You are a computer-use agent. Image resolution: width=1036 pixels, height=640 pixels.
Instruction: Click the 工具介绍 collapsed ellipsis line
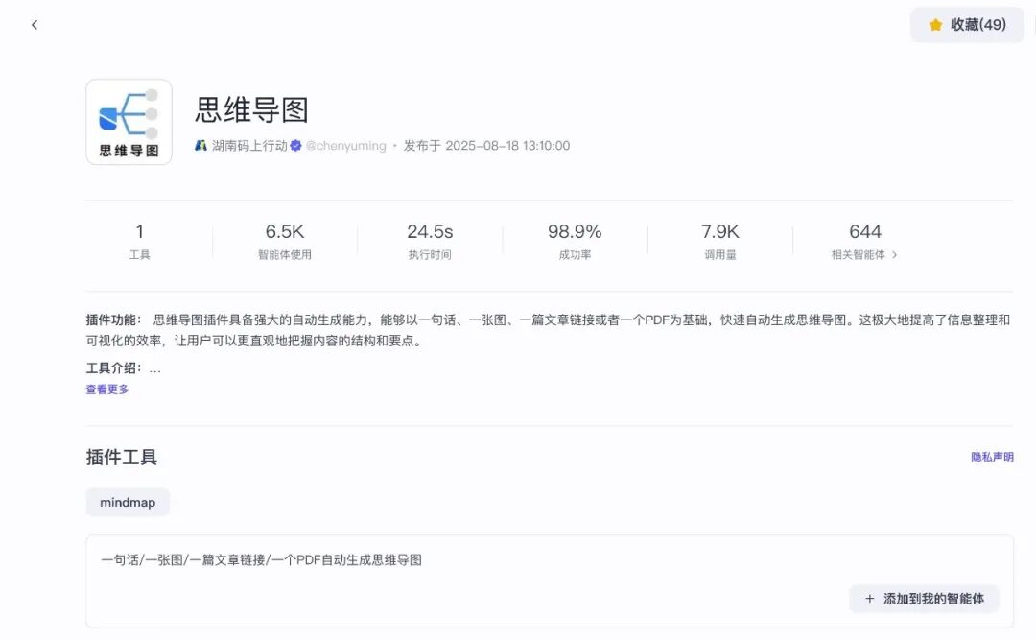[124, 367]
